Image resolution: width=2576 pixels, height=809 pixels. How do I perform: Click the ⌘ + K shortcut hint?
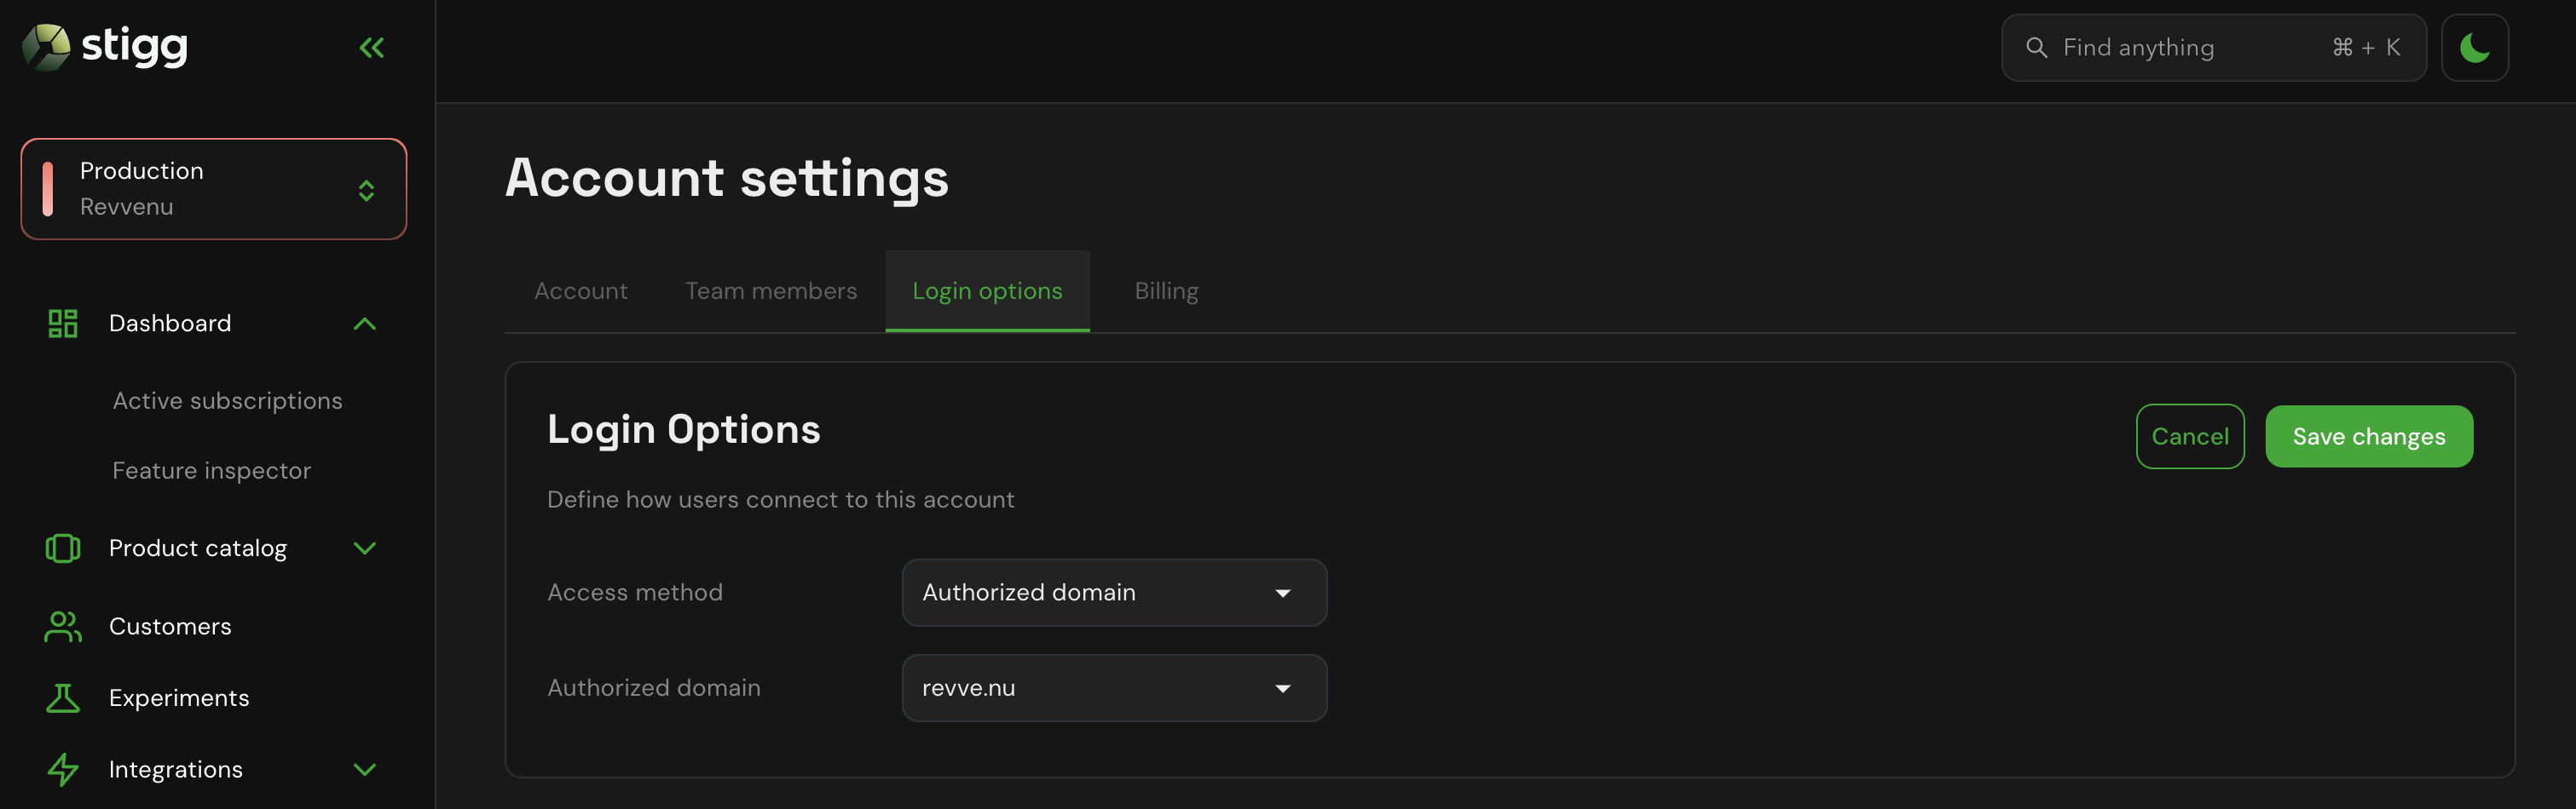click(x=2366, y=47)
